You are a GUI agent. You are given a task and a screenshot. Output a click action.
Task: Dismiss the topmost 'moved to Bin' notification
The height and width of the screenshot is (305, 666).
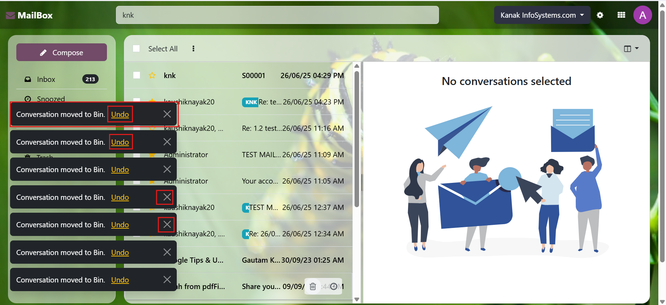167,114
